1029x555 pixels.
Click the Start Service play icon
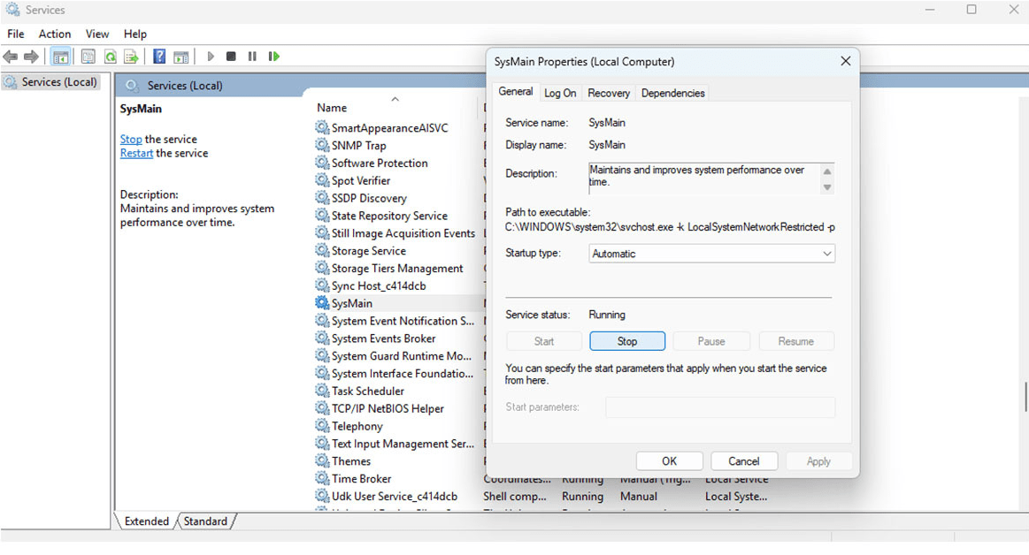pos(211,57)
